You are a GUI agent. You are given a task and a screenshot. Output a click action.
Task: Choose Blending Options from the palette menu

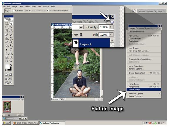(x=144, y=69)
